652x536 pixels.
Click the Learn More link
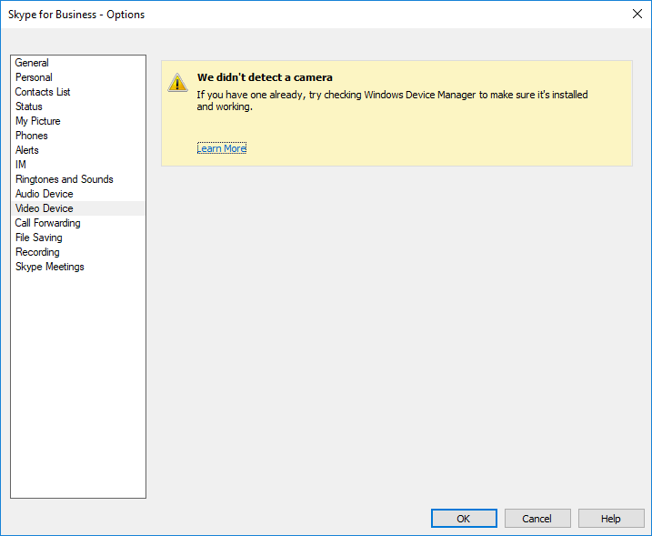222,148
